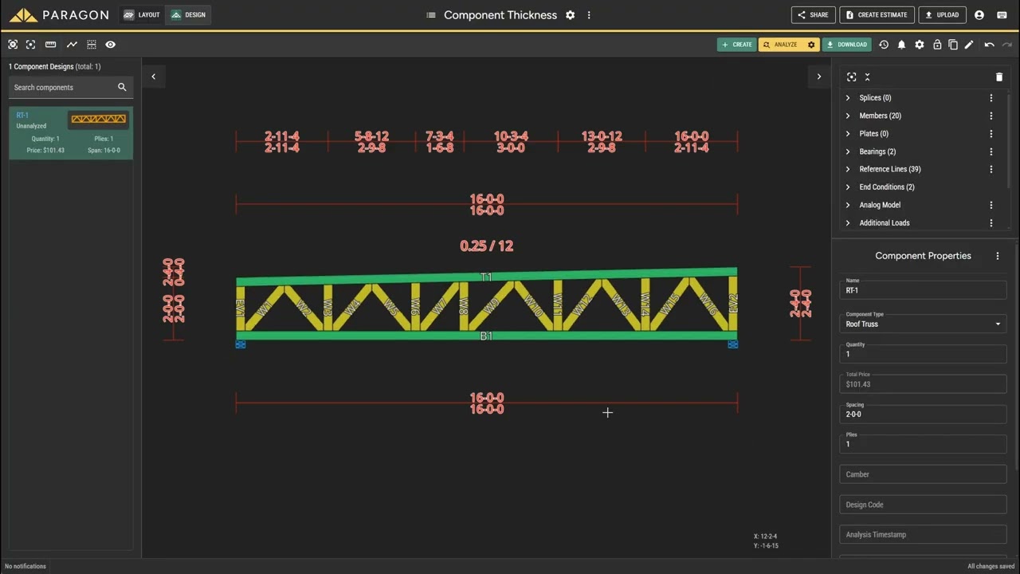Open the user account avatar icon
Image resolution: width=1020 pixels, height=574 pixels.
pyautogui.click(x=979, y=15)
